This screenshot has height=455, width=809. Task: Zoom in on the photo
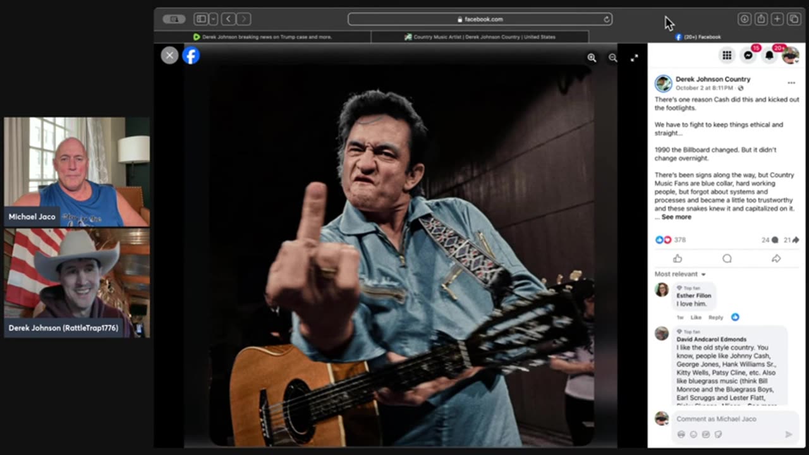(x=592, y=58)
